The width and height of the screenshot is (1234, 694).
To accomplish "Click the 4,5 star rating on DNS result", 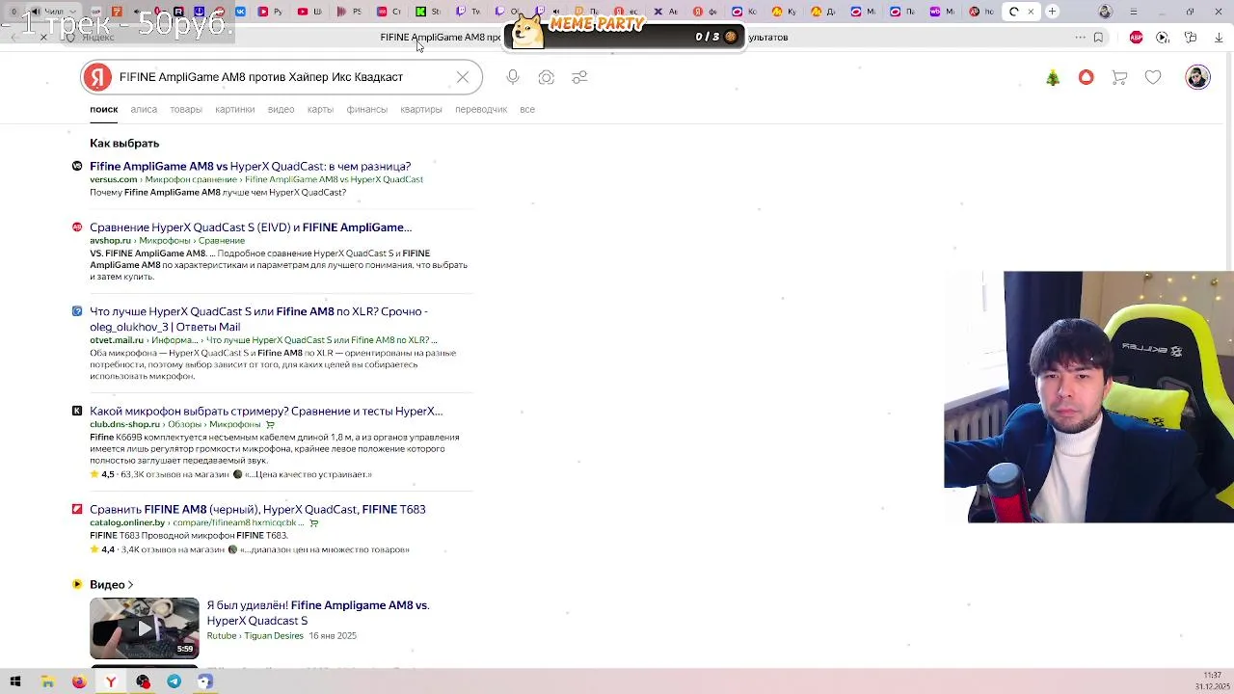I will click(x=102, y=474).
